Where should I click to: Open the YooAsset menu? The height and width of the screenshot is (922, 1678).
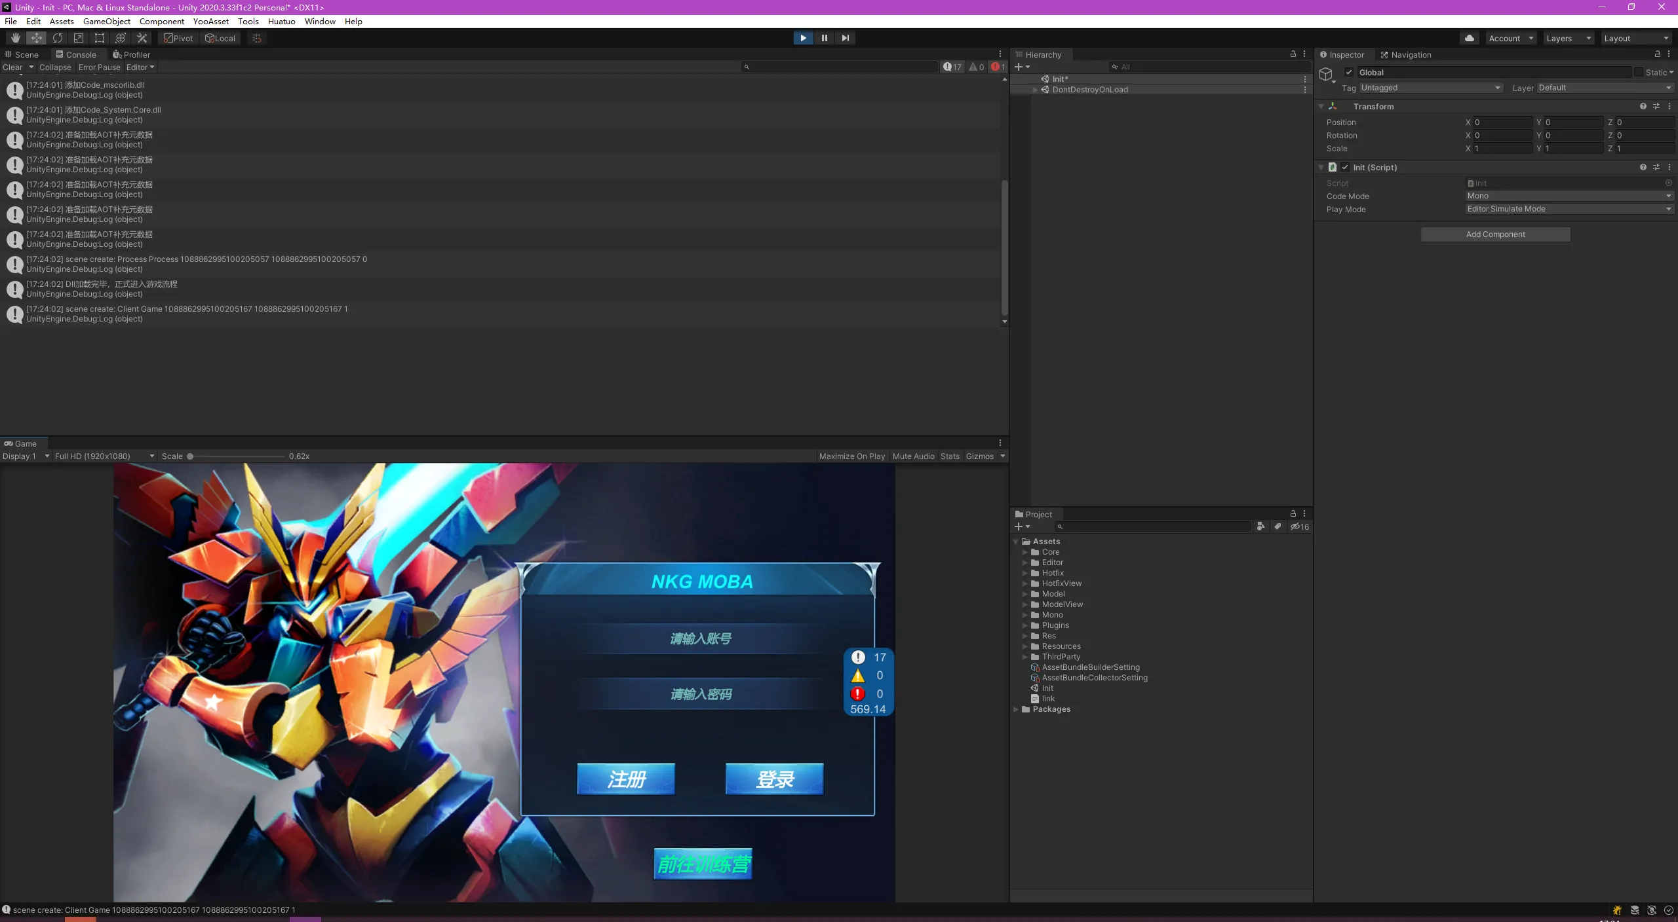[x=210, y=21]
